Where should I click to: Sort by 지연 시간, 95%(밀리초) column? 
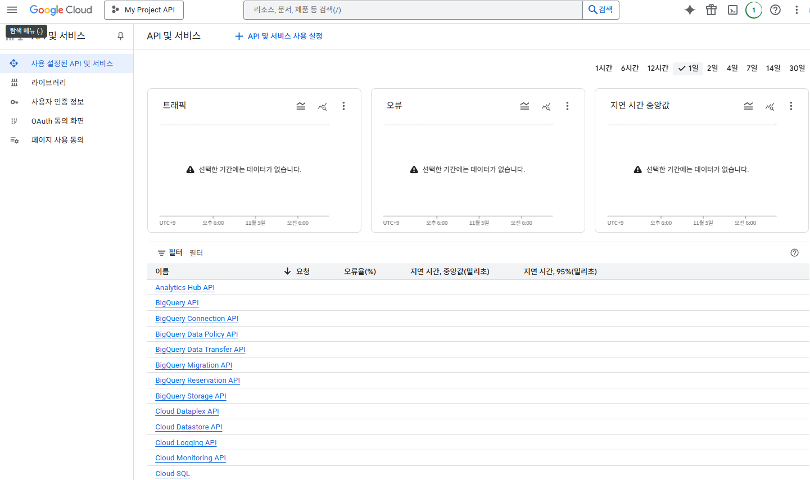tap(560, 271)
